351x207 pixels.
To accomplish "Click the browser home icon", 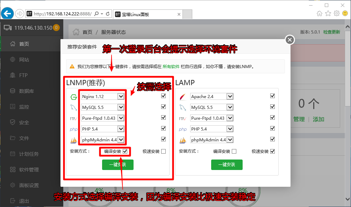I will 320,13.
